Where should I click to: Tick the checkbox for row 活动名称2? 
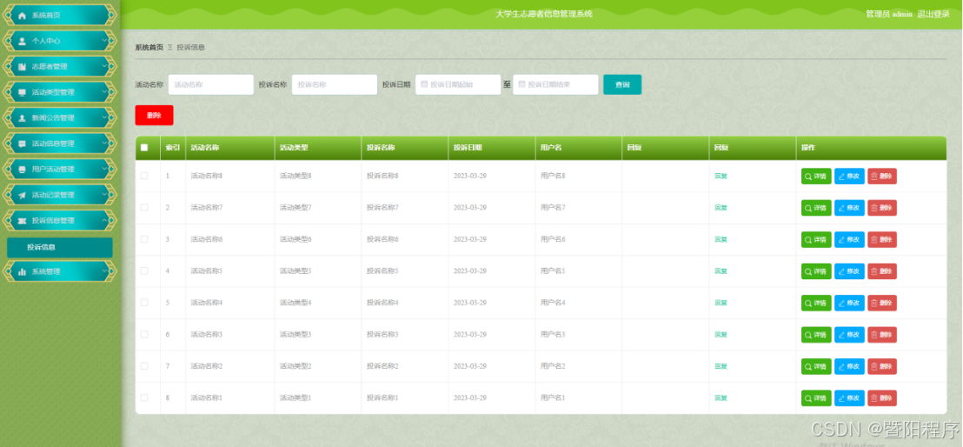tap(144, 366)
